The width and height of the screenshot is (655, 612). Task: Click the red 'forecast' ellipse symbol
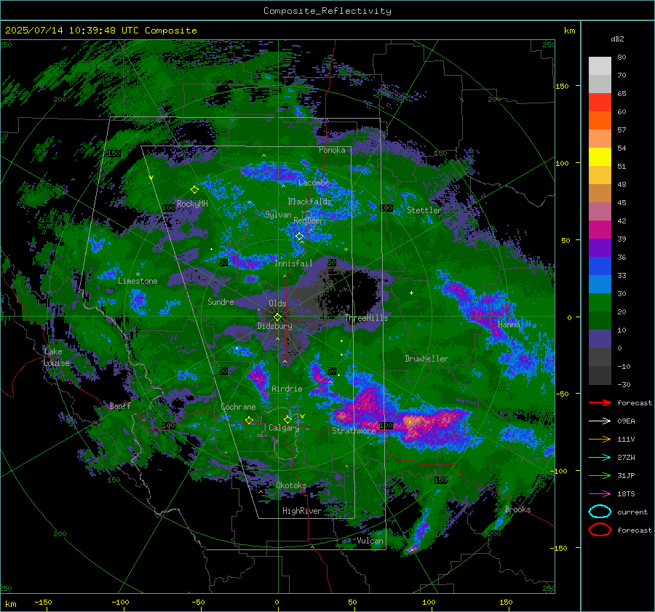(600, 530)
